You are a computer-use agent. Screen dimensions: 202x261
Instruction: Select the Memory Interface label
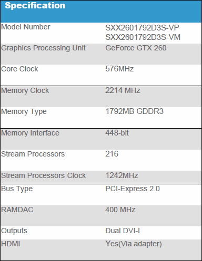click(30, 133)
